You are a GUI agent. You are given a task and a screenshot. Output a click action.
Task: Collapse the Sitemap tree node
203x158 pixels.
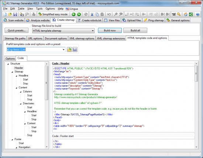click(x=12, y=72)
